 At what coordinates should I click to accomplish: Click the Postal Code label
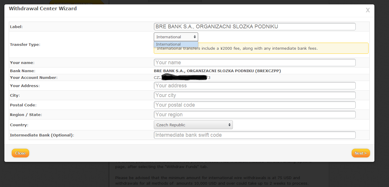pos(23,105)
